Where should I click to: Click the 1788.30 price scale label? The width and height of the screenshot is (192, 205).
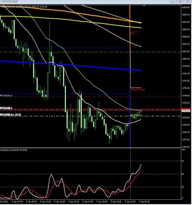point(186,132)
